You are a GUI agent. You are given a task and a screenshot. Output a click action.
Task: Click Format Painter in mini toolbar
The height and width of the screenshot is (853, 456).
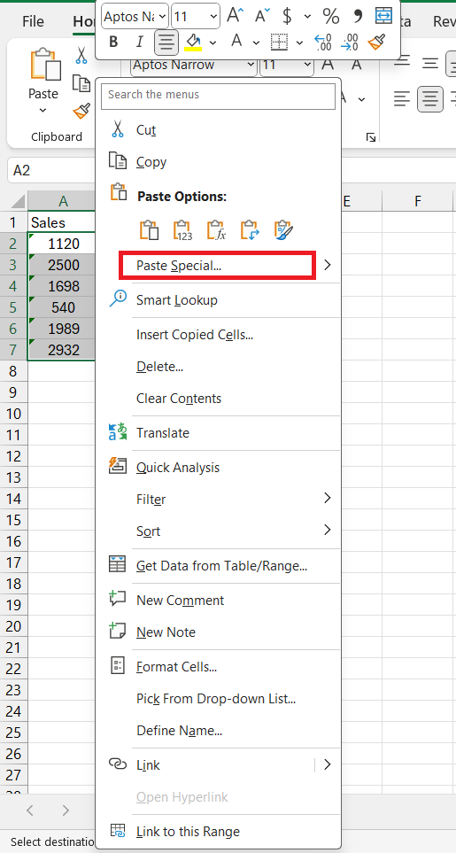[376, 42]
